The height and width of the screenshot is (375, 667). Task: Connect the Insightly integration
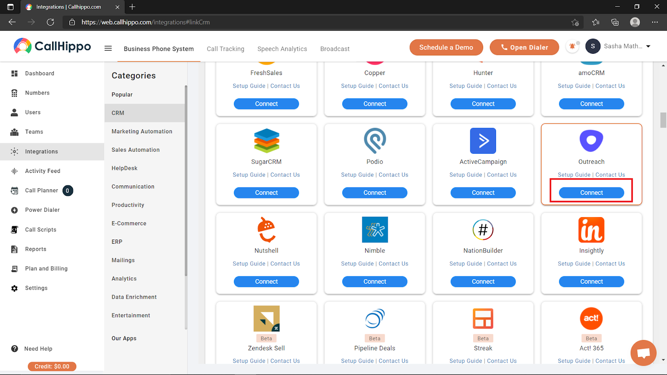(x=591, y=282)
